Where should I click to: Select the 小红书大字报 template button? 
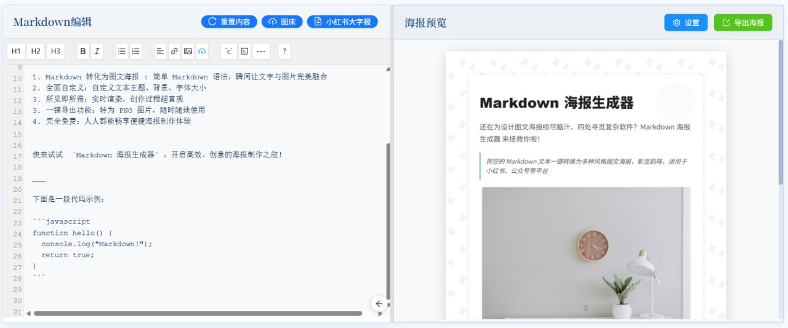tap(342, 22)
